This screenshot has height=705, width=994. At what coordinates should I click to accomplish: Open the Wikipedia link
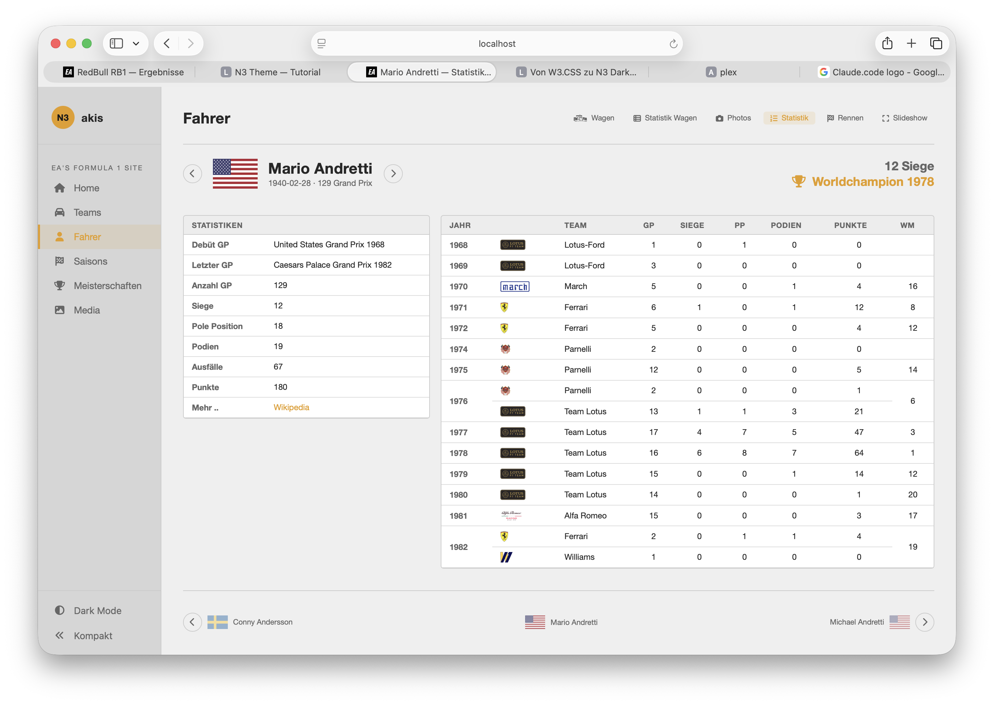tap(292, 407)
